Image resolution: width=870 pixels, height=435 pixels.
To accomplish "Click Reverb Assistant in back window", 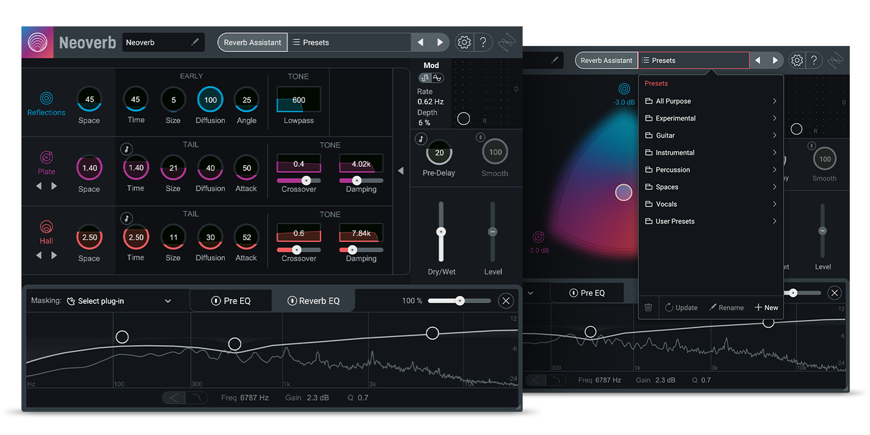I will [607, 60].
